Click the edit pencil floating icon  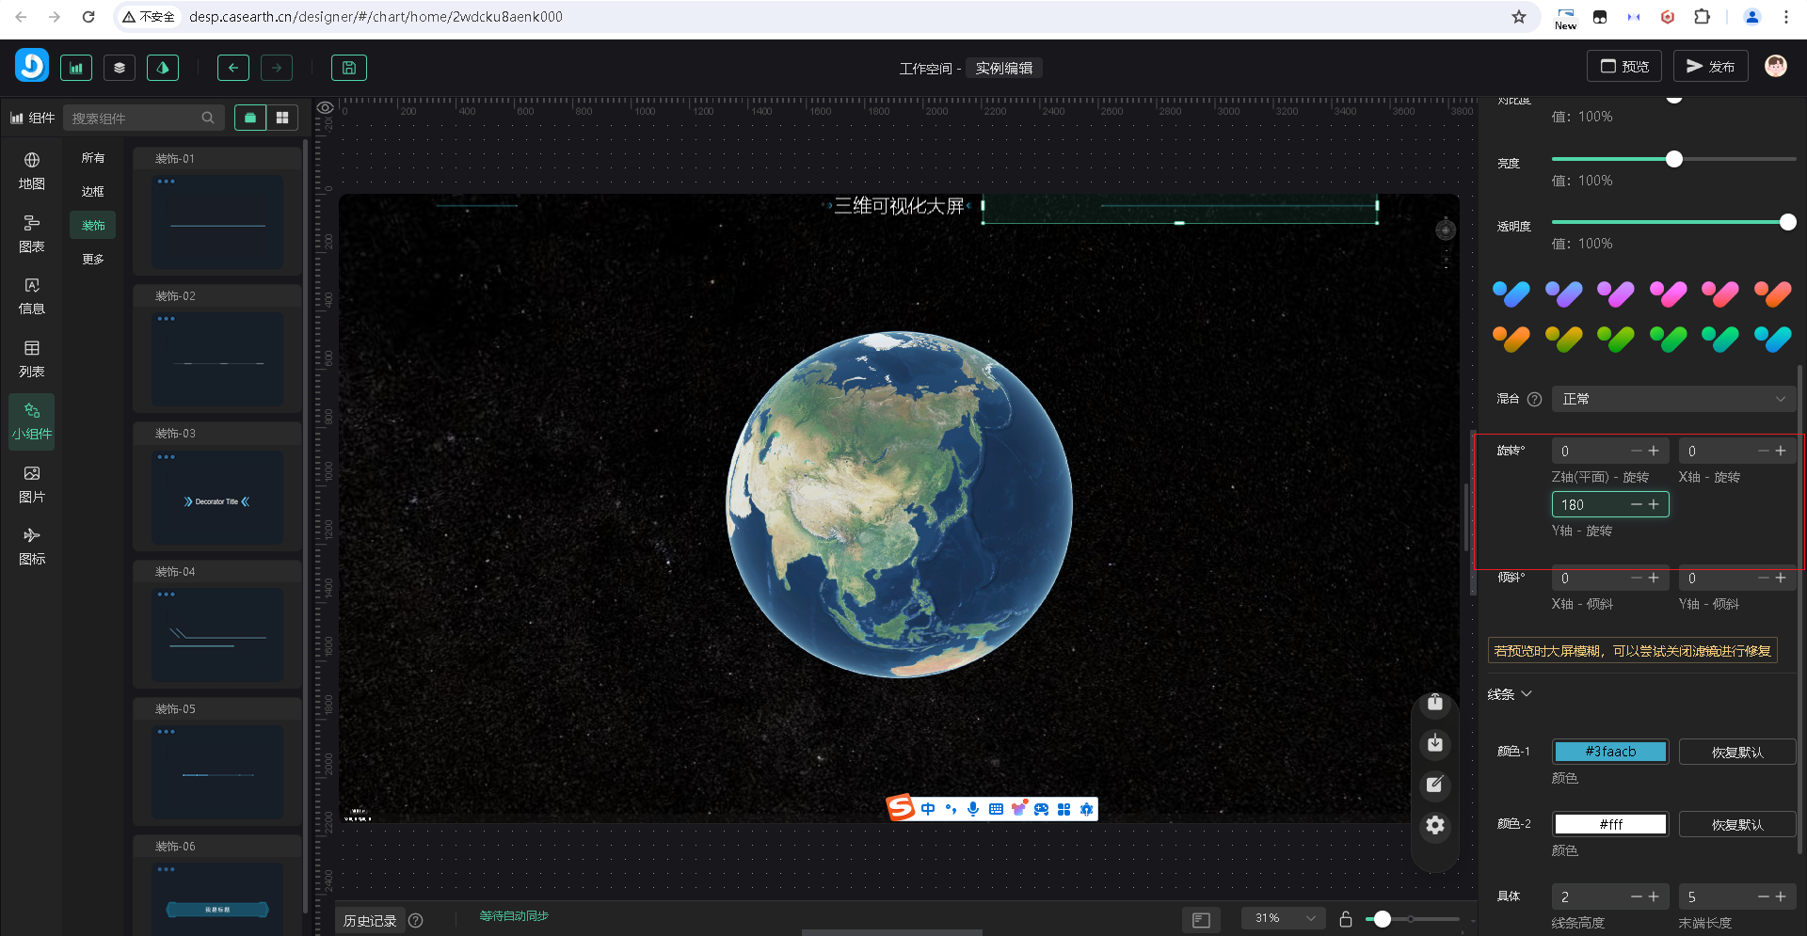[x=1434, y=785]
